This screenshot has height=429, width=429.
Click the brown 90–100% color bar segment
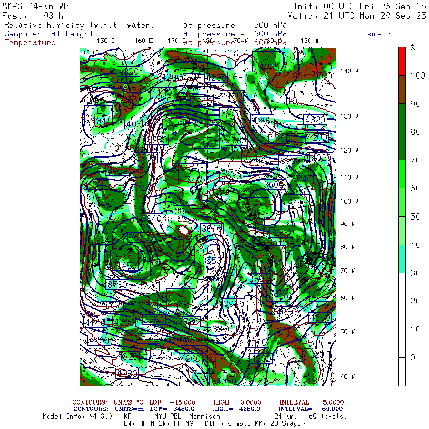pos(402,90)
